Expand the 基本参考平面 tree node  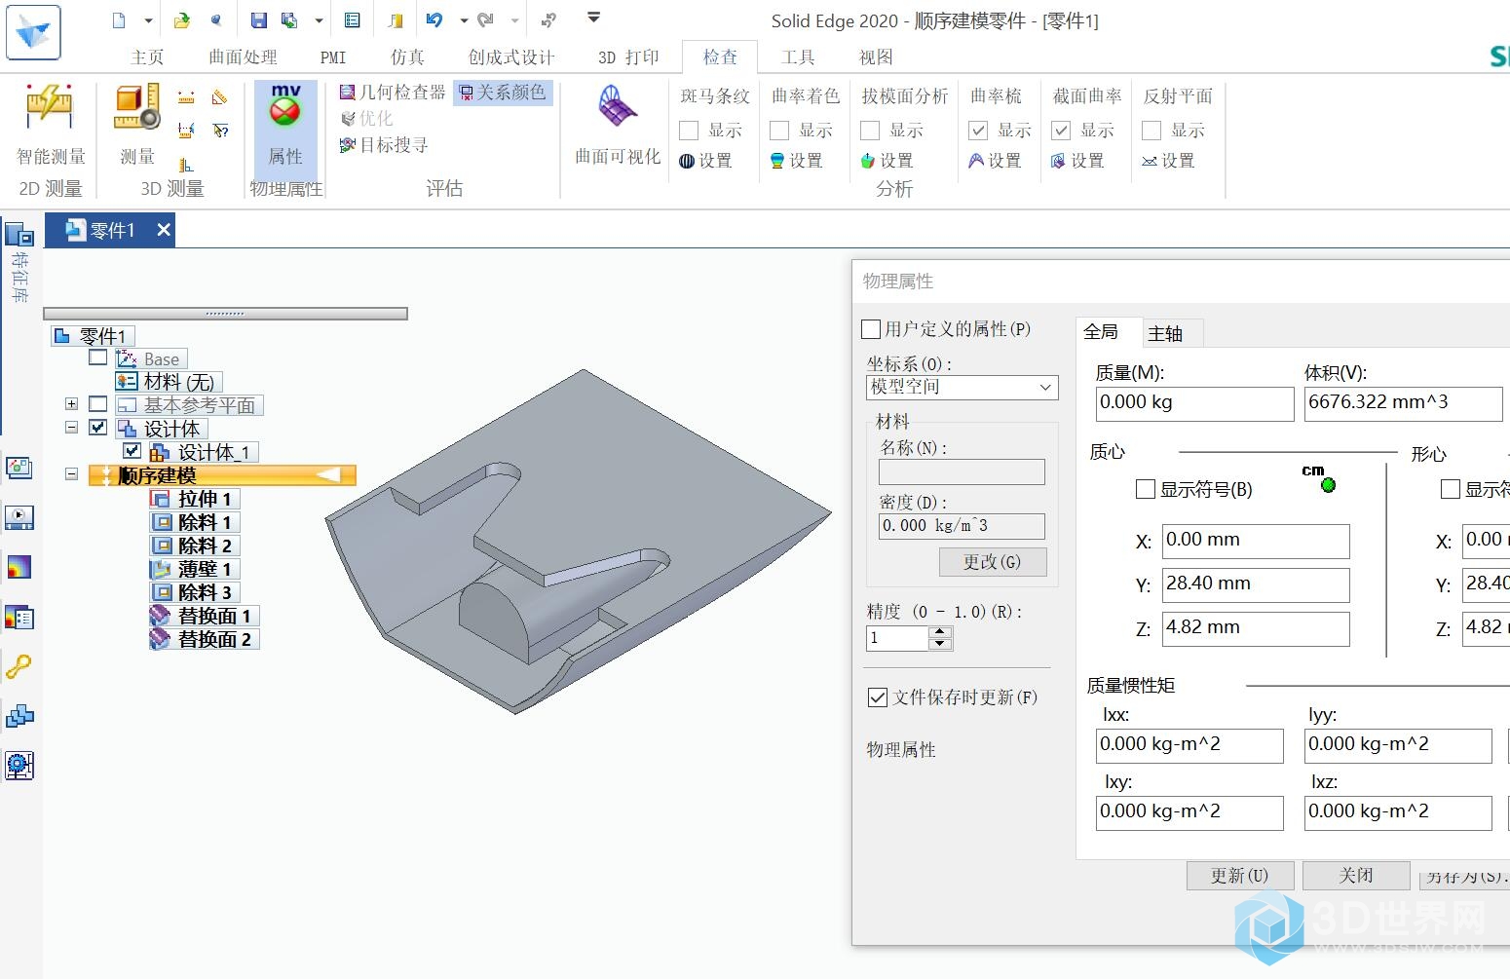pos(71,404)
